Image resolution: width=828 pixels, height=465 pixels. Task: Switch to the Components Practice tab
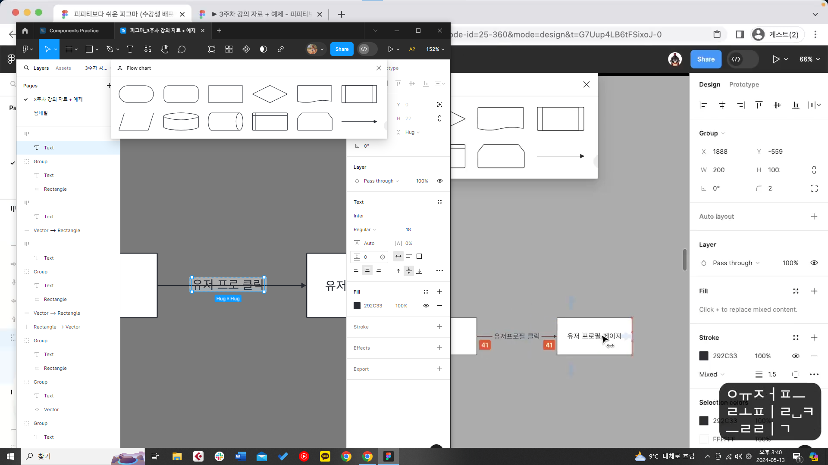tap(74, 31)
